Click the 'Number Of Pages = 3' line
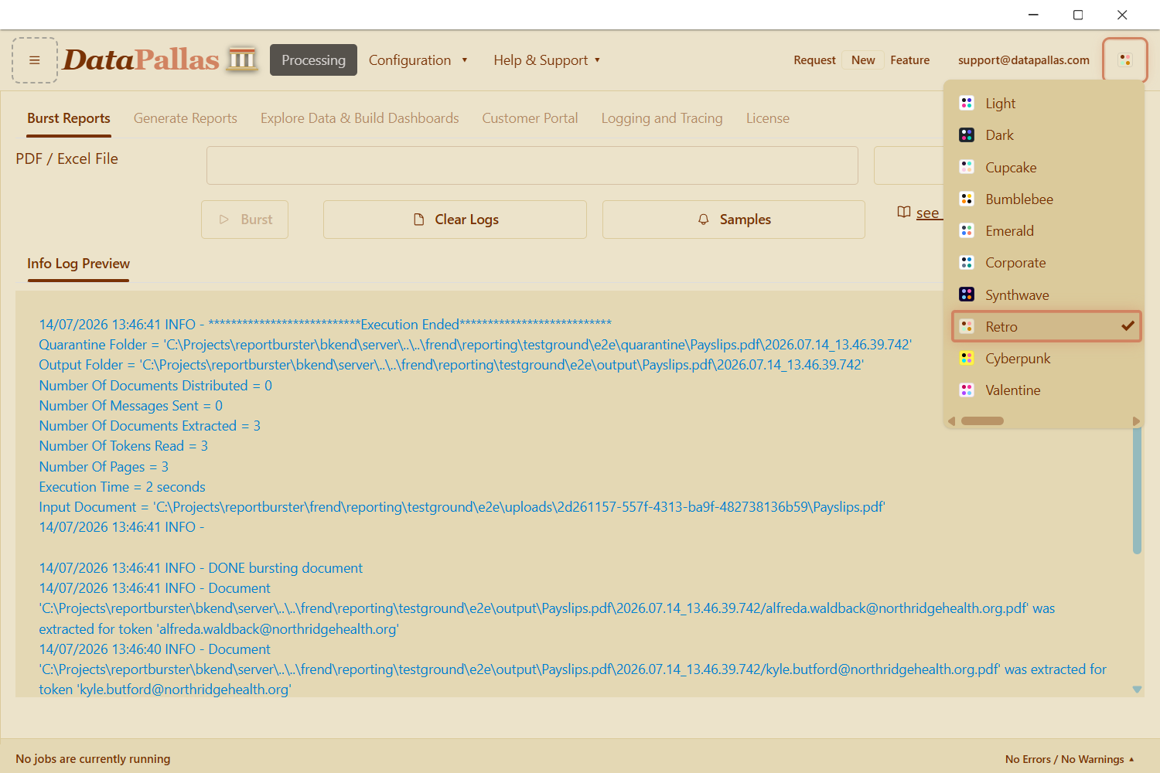1160x773 pixels. 104,467
